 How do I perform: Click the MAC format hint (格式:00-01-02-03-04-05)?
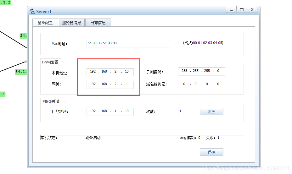click(203, 43)
